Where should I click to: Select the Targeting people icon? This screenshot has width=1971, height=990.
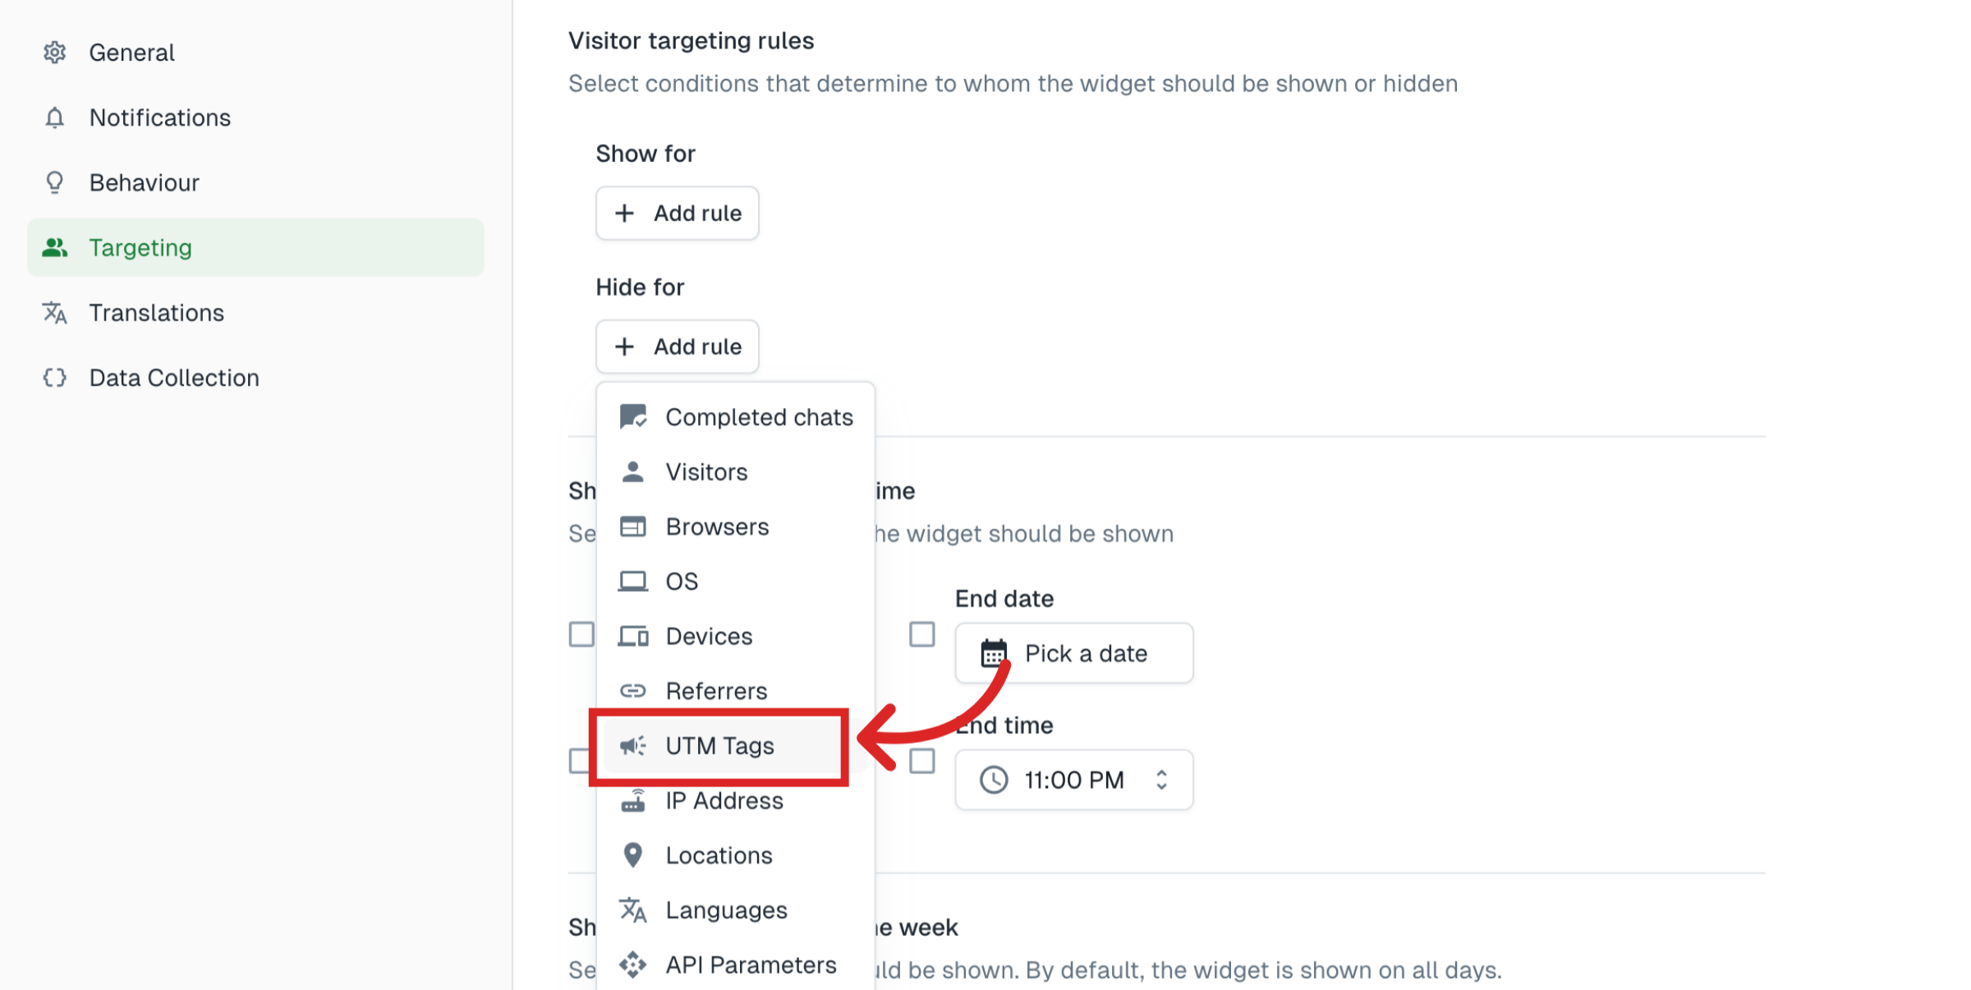click(54, 247)
